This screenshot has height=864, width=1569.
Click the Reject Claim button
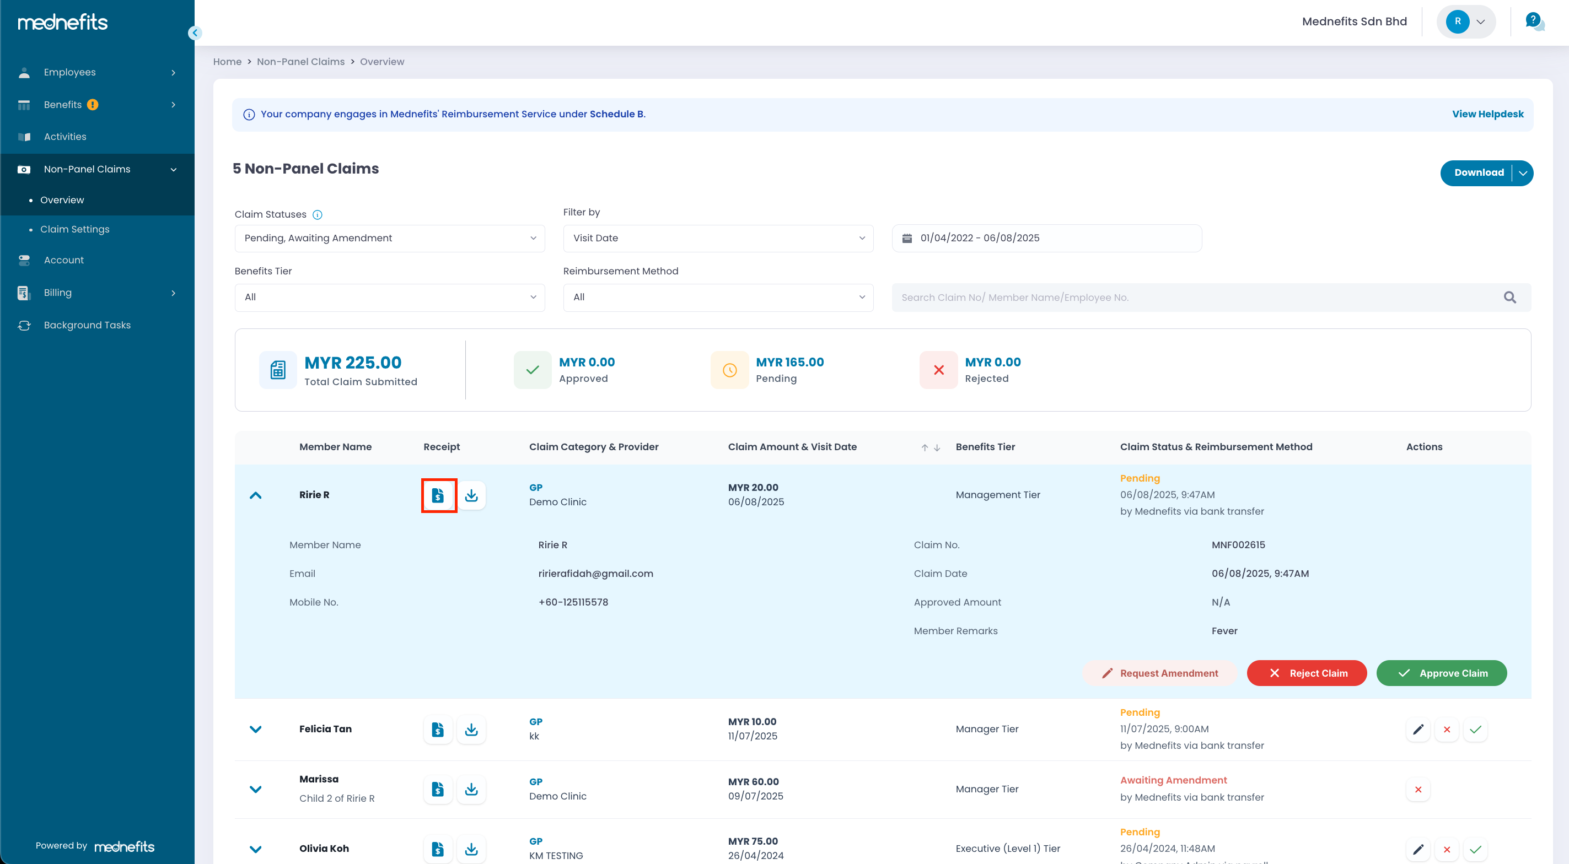1307,673
